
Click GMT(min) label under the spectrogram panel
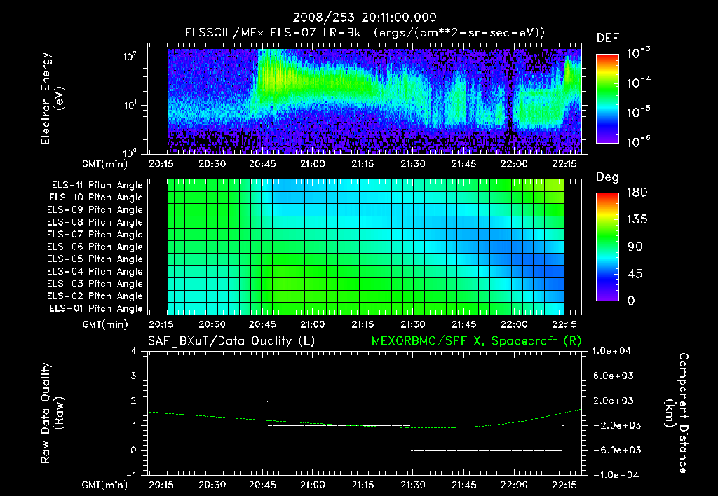[x=105, y=164]
